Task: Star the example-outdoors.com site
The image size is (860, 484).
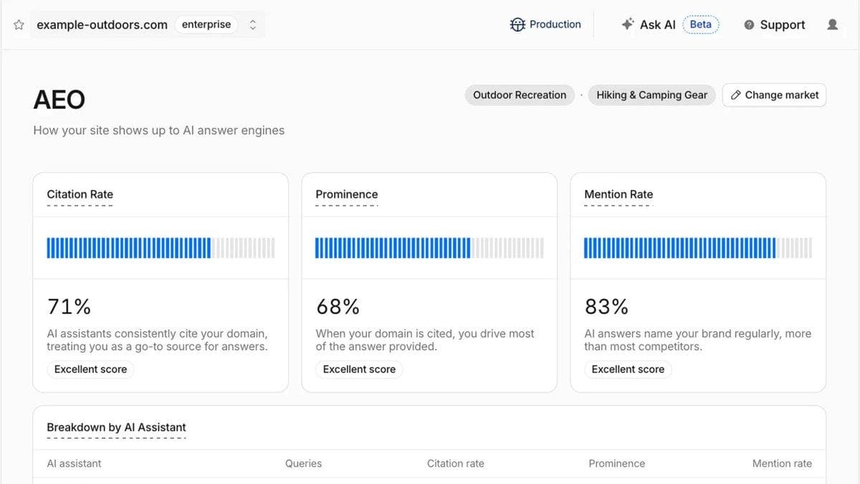Action: (x=19, y=24)
